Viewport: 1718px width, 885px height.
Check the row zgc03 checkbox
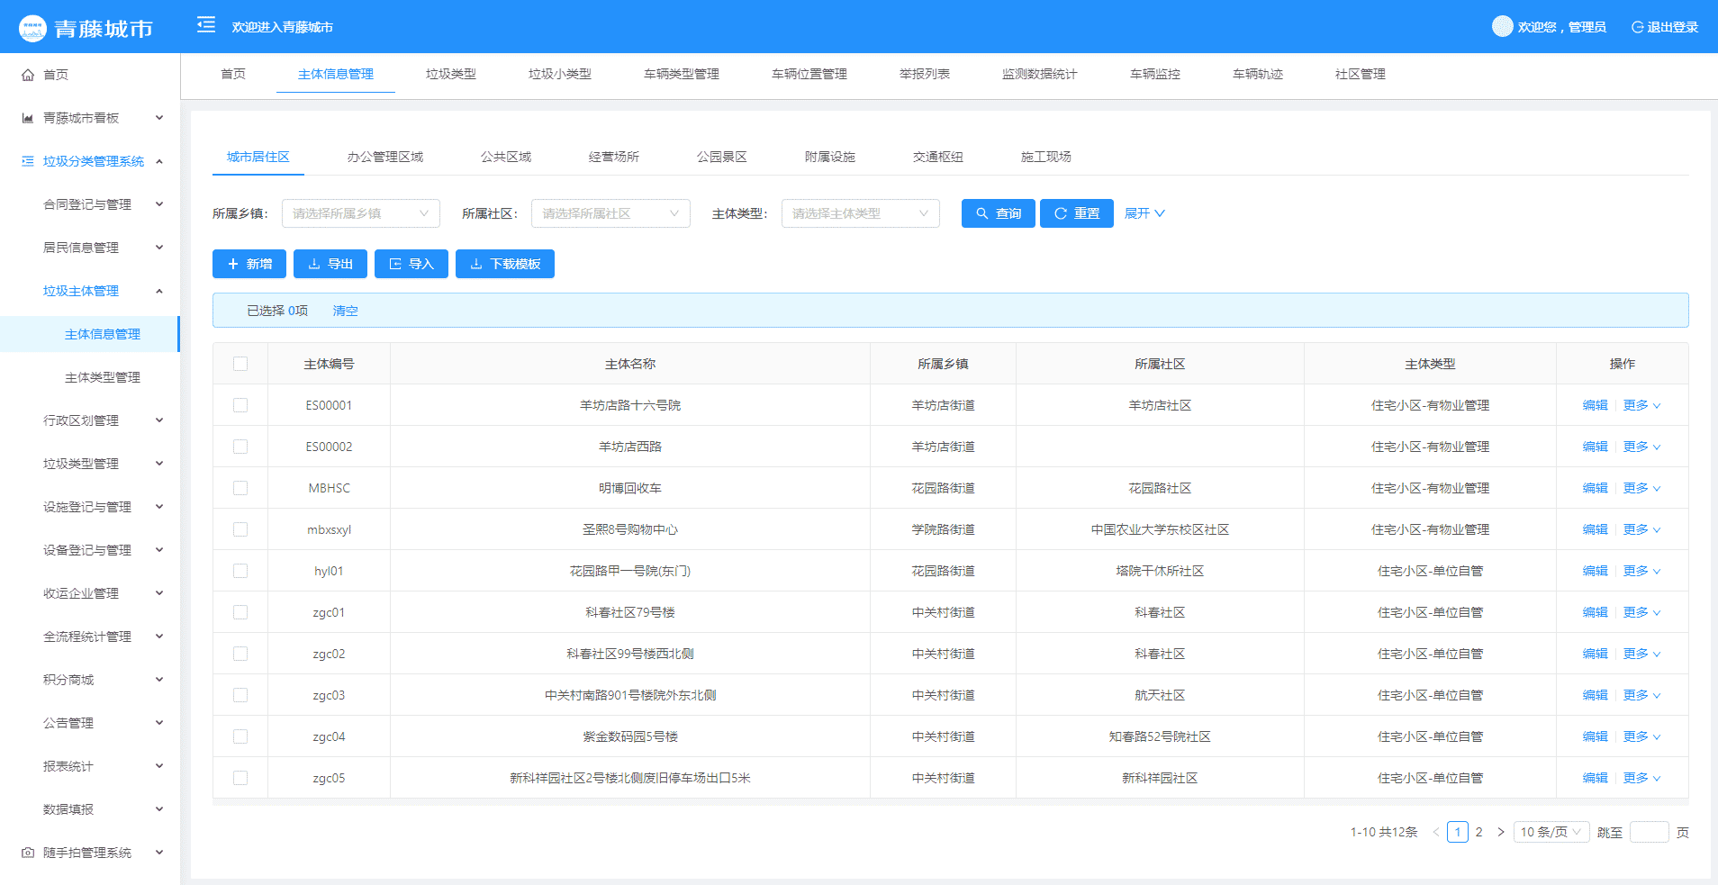pyautogui.click(x=240, y=695)
